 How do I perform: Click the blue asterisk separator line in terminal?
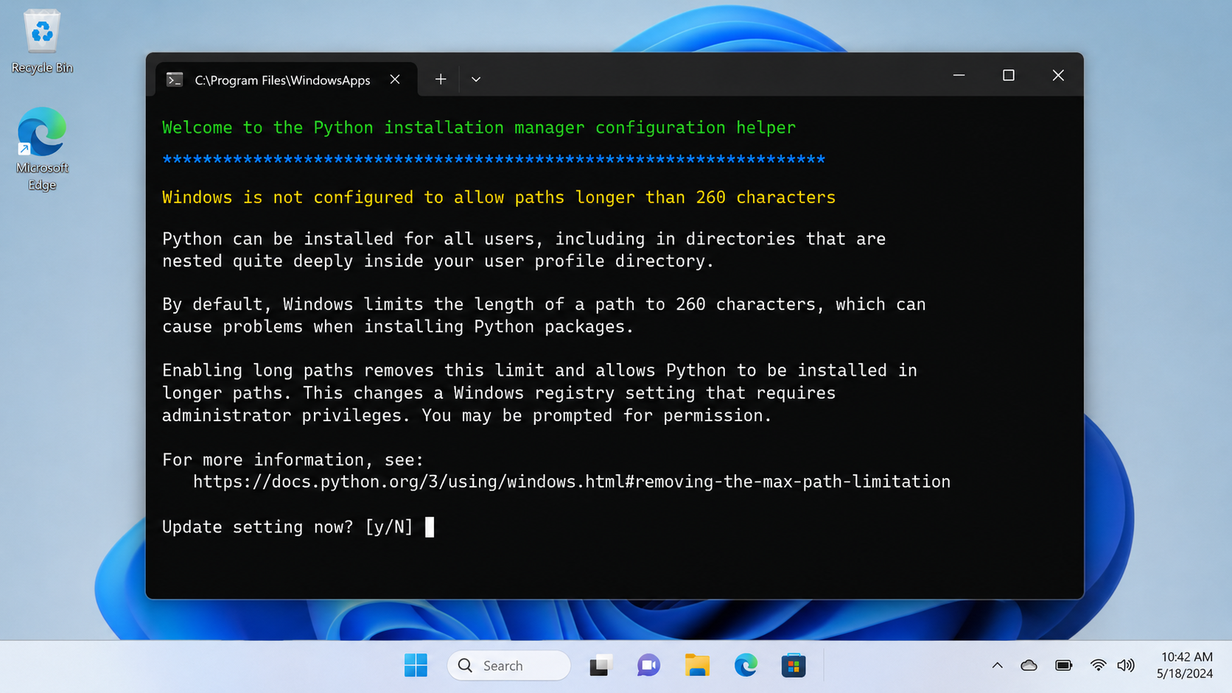point(494,159)
